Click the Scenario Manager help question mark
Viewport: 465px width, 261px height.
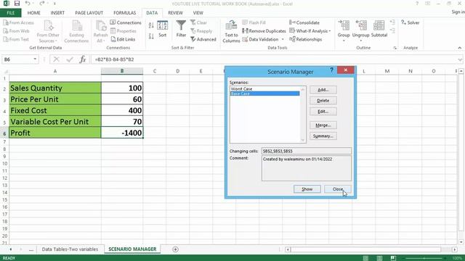[331, 70]
